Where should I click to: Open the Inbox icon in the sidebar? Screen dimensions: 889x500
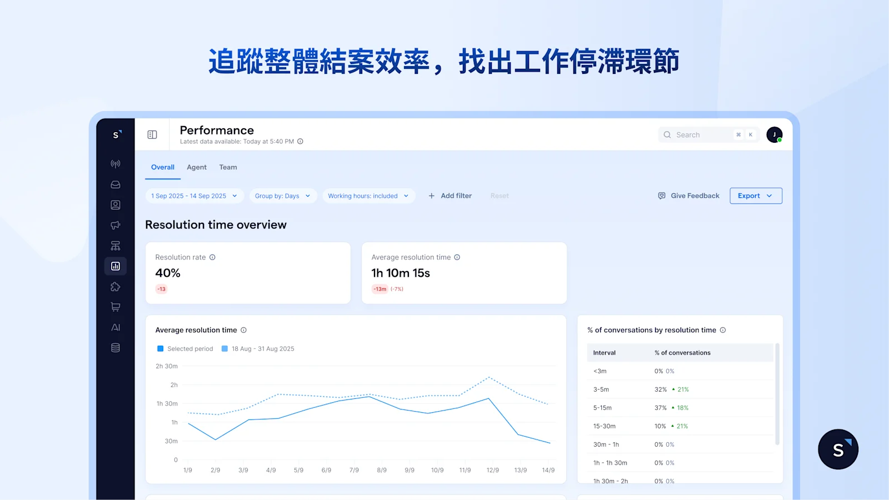[x=115, y=184]
